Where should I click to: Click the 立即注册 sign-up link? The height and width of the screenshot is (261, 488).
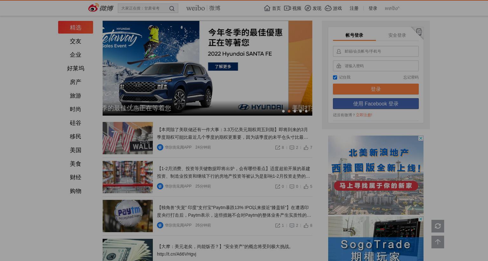(364, 115)
